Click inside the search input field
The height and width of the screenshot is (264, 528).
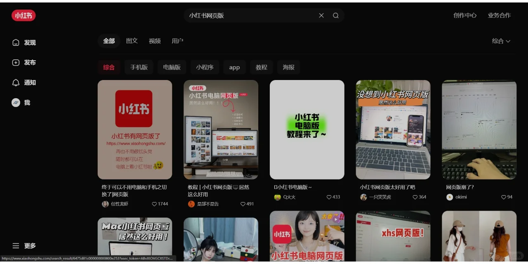point(247,15)
